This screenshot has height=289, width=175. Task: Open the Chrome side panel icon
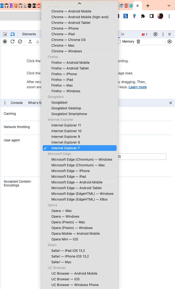click(152, 16)
